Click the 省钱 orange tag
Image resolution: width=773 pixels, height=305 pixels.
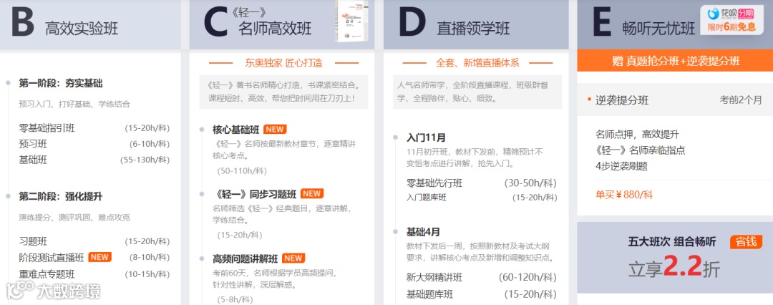[x=746, y=242]
